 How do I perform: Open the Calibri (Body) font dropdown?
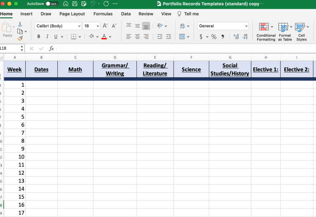pyautogui.click(x=57, y=26)
